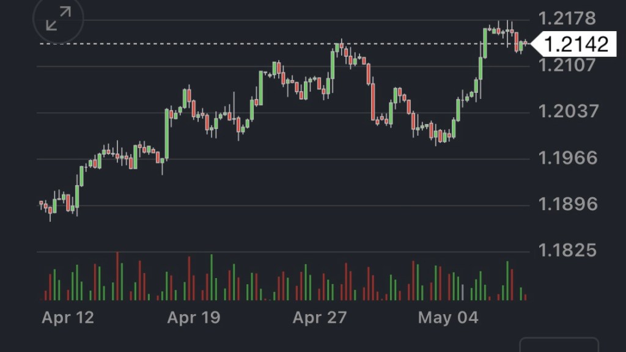
Task: Click the current price tag 1.2142
Action: [x=573, y=45]
